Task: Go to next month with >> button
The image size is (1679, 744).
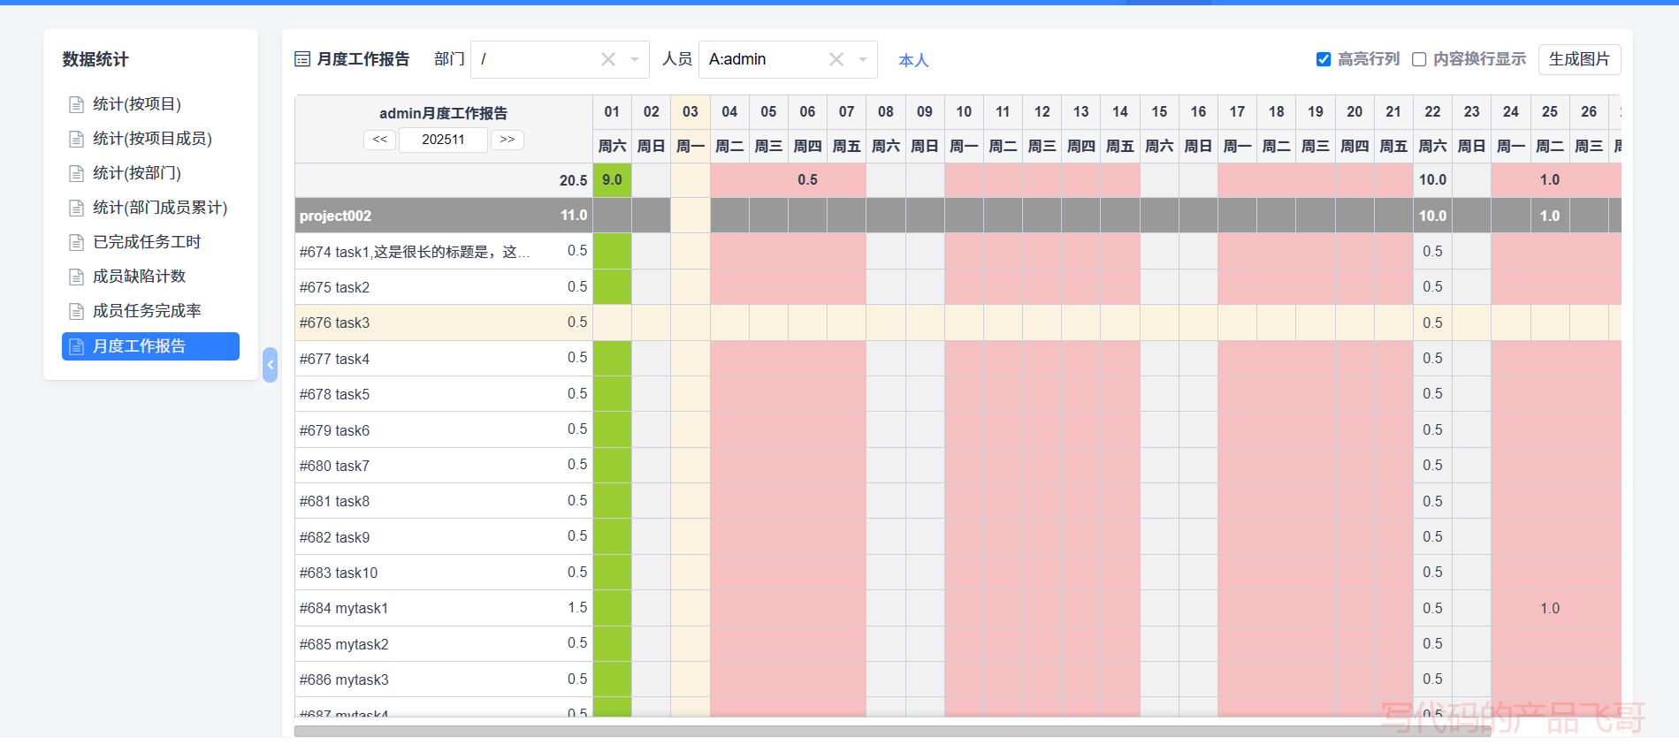Action: pos(508,140)
